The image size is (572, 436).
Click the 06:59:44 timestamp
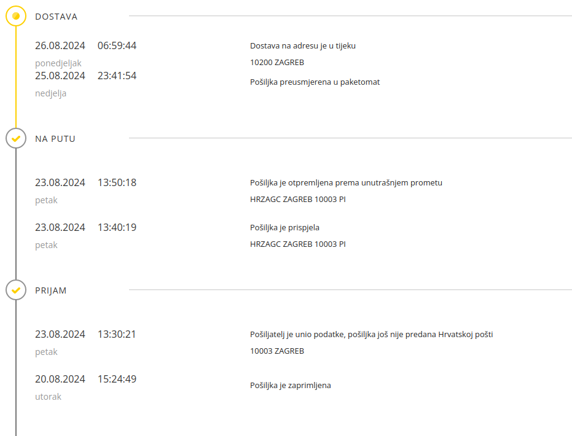[117, 45]
